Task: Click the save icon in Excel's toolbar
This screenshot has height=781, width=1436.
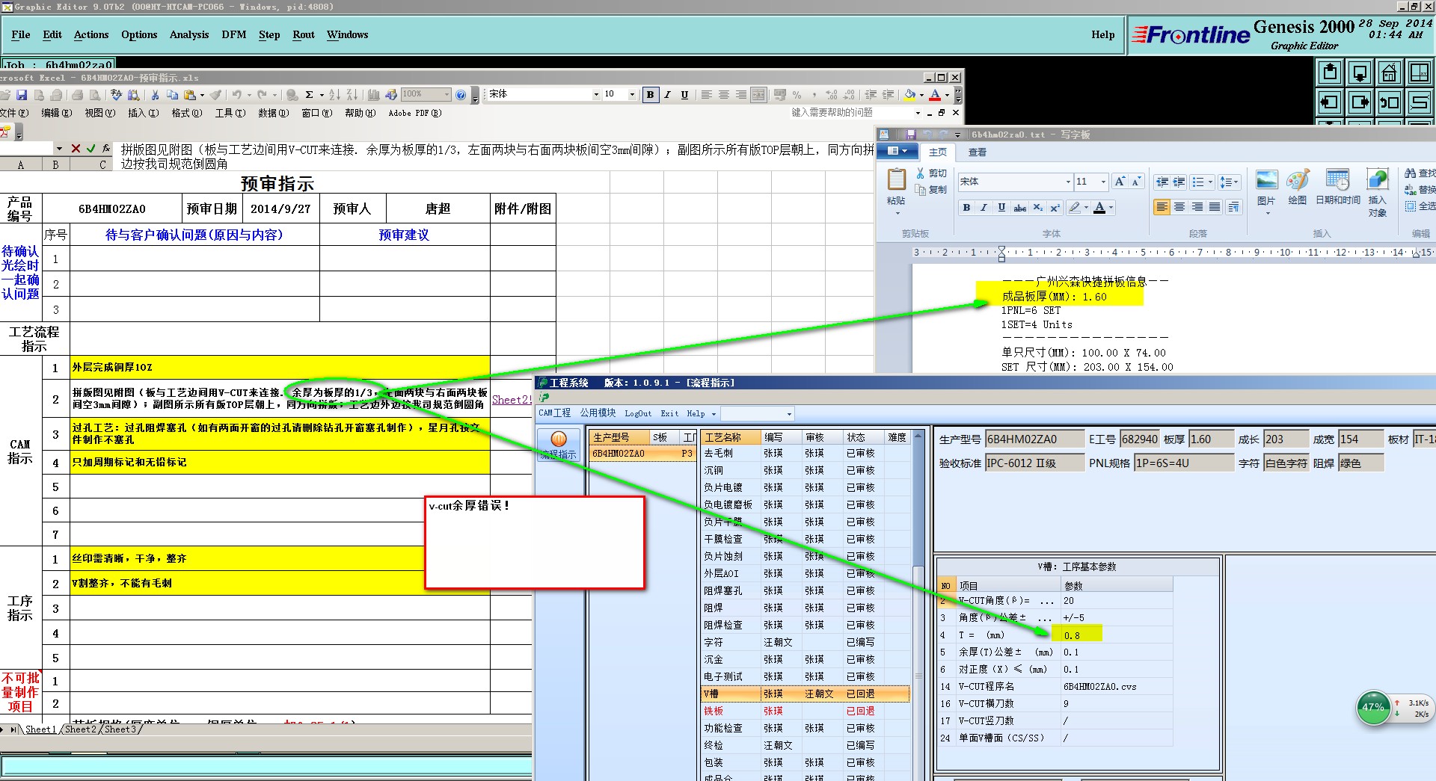Action: pyautogui.click(x=22, y=95)
